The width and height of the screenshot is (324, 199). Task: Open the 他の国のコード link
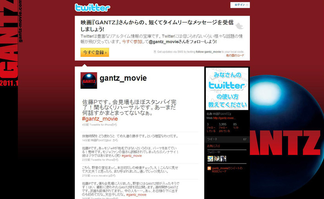[x=235, y=55]
